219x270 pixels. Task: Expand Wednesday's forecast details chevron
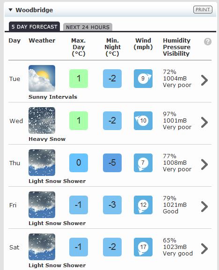[204, 122]
